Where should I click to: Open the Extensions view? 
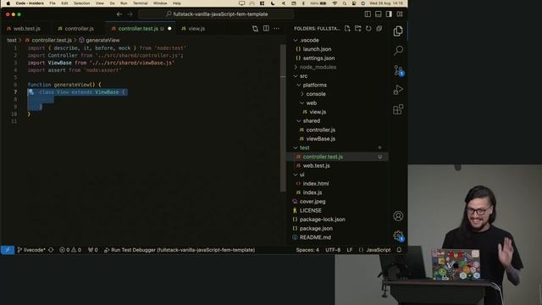[398, 109]
